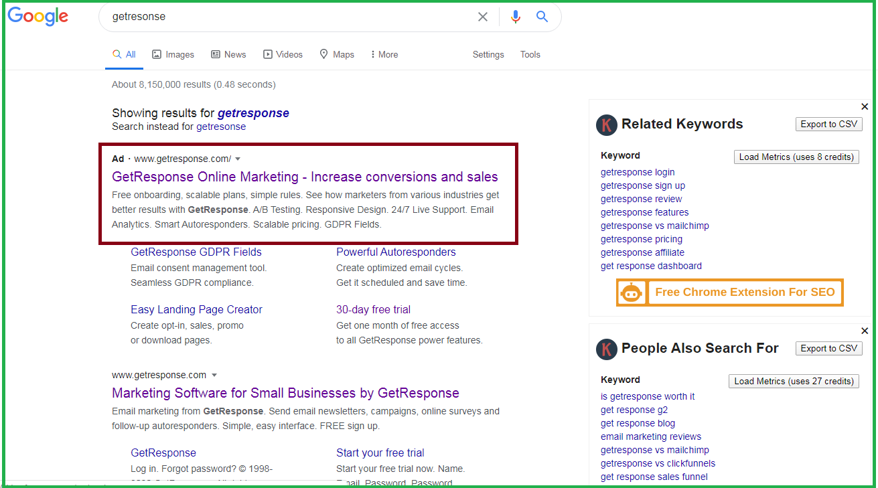The image size is (878, 488).
Task: Select keyword getresponse pricing
Action: coord(642,240)
